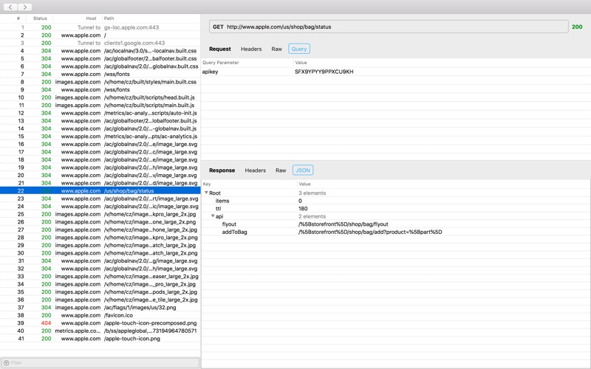Screen dimensions: 591x369
Task: Select request 25 ending kpro_large_2x.jpg
Action: (100, 214)
